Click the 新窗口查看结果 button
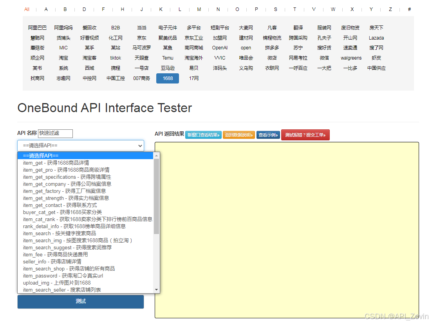 pyautogui.click(x=203, y=135)
